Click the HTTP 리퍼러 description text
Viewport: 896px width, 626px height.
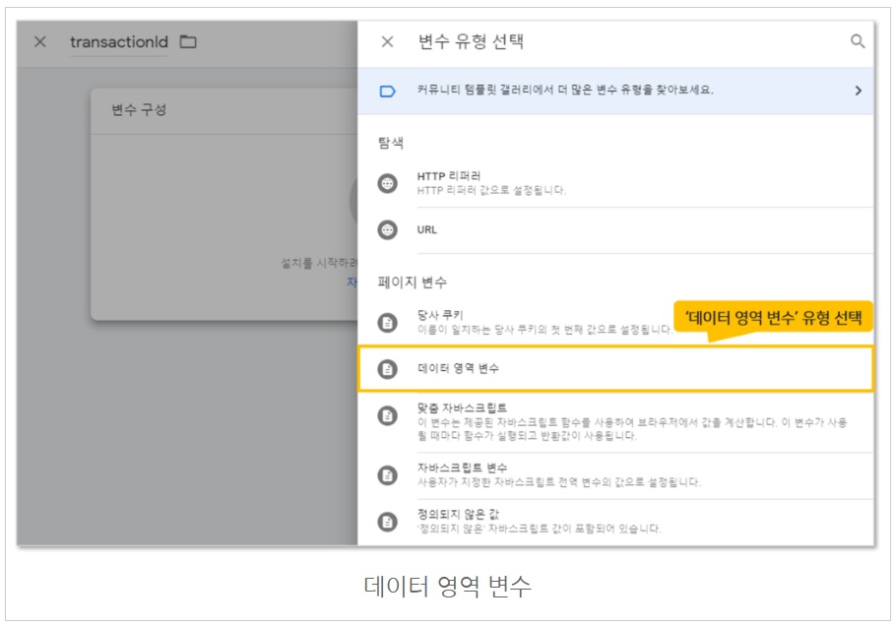[491, 190]
